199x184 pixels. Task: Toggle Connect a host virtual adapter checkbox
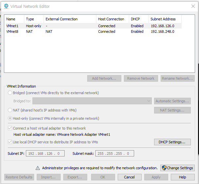(10, 128)
